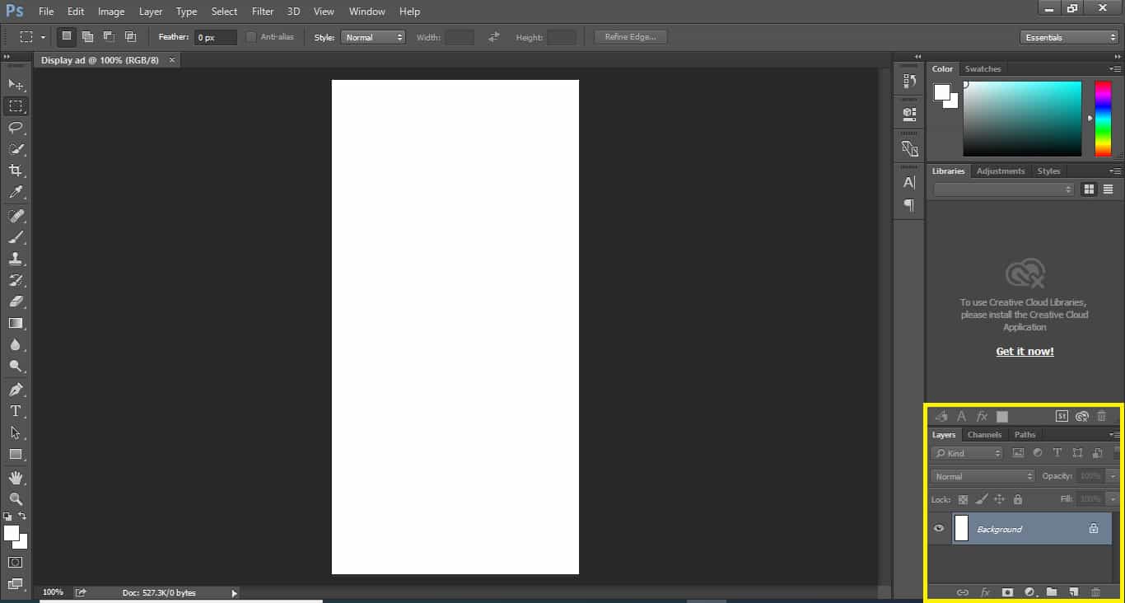Select the Horizontal Type tool
The image size is (1125, 603).
[15, 411]
